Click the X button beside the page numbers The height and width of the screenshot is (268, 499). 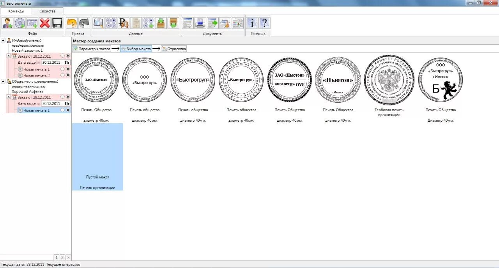[68, 257]
